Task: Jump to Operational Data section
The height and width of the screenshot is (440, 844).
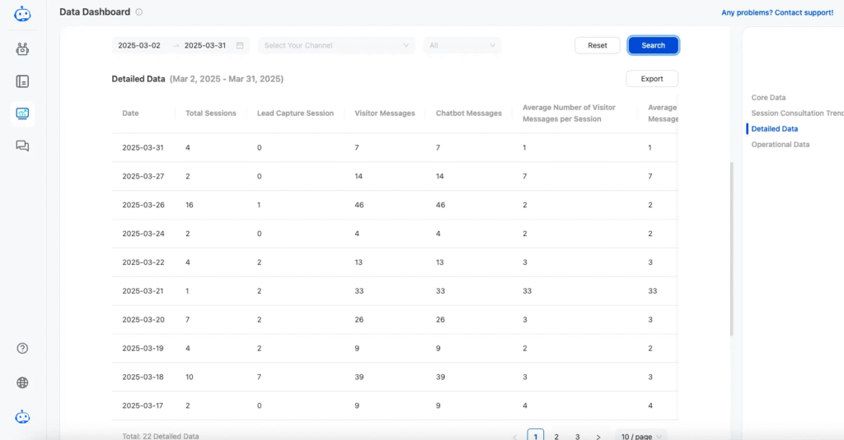Action: coord(780,145)
